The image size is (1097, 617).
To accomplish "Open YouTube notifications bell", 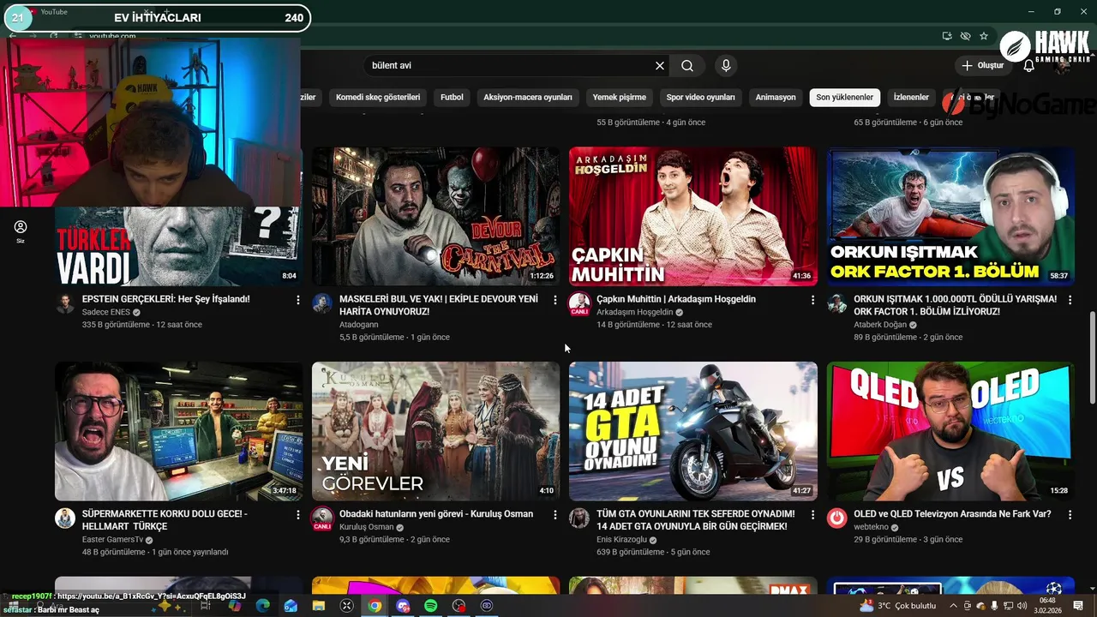I will tap(1029, 65).
